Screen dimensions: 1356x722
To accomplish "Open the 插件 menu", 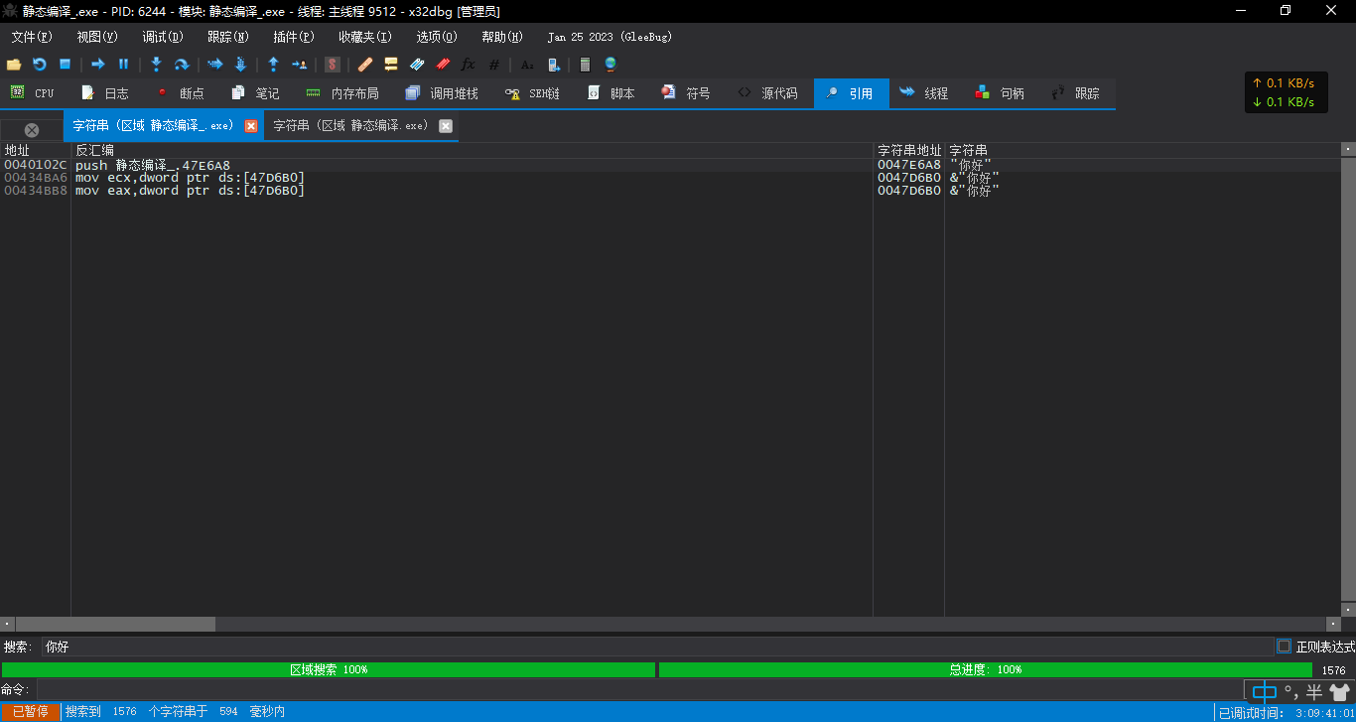I will click(294, 37).
